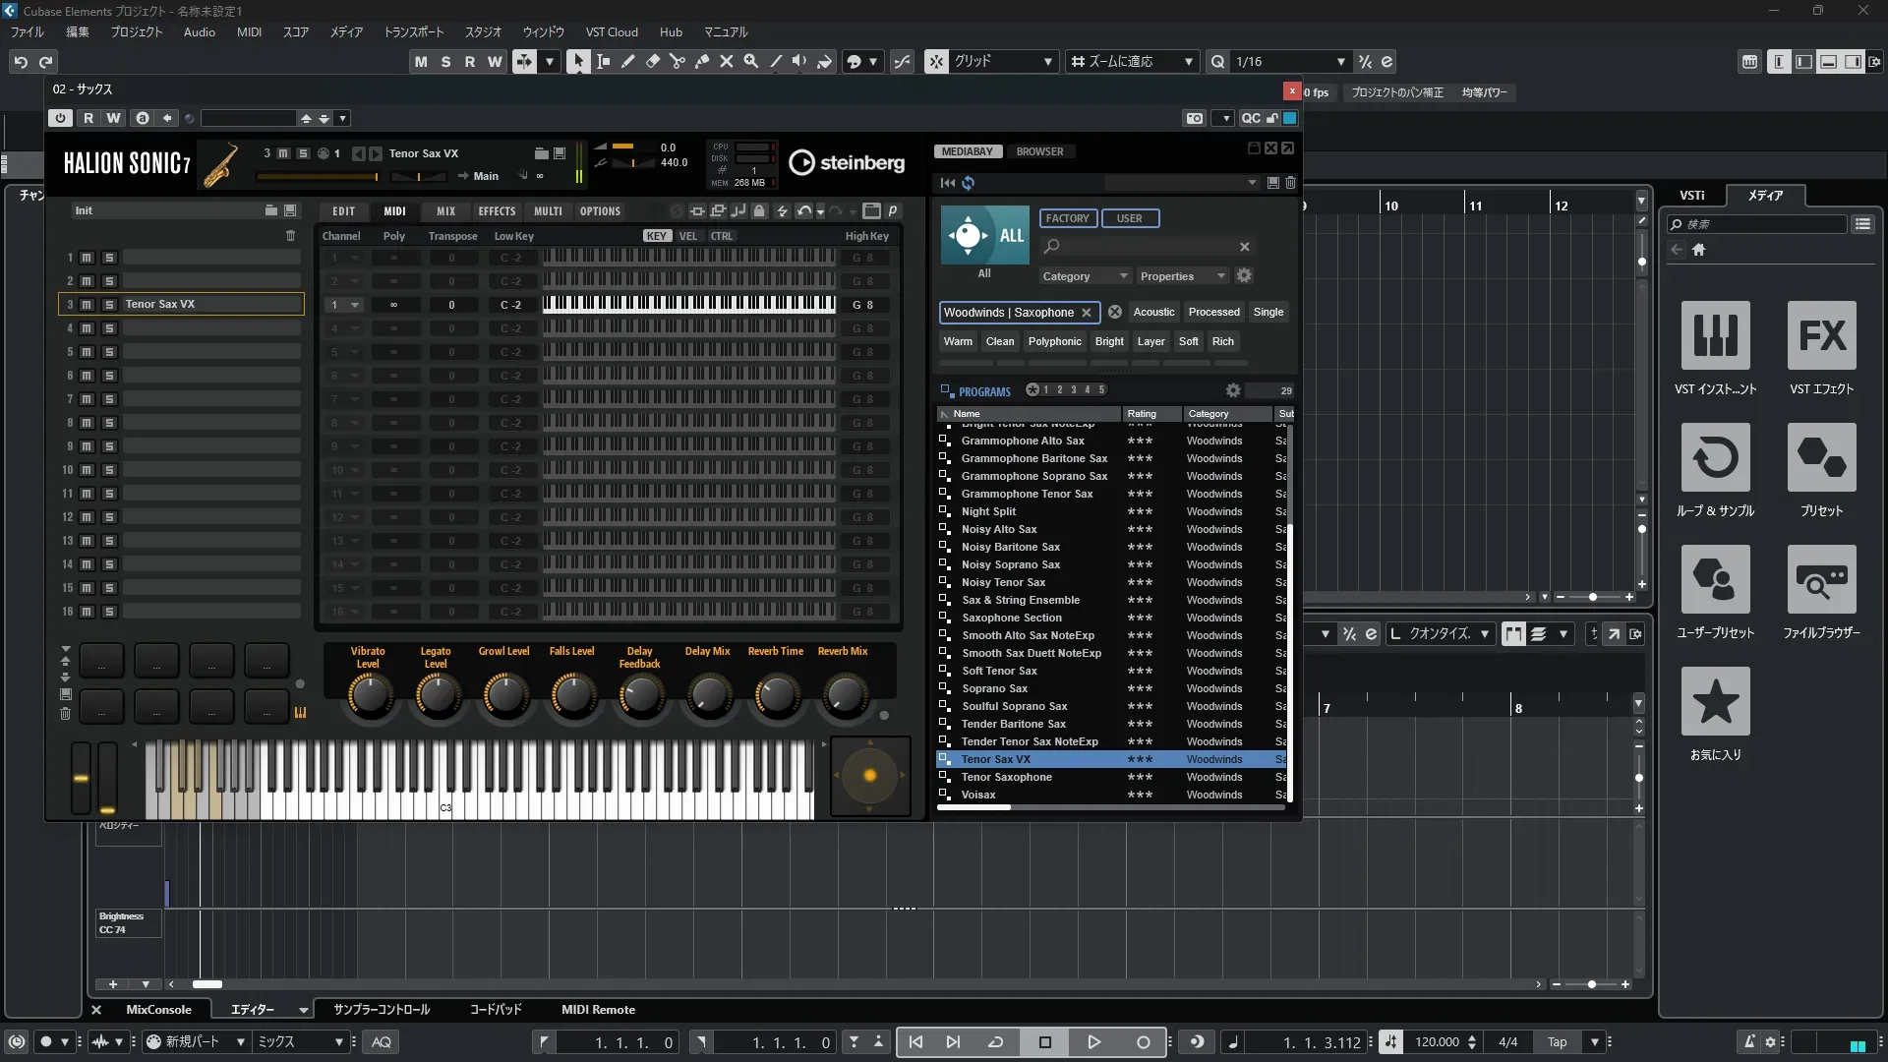This screenshot has height=1062, width=1888.
Task: Click the FACTORY filter button
Action: [1067, 218]
